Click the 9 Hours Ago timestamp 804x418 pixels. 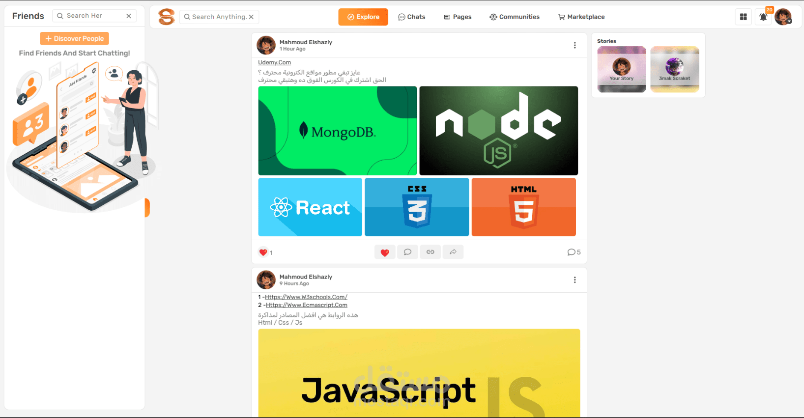294,284
